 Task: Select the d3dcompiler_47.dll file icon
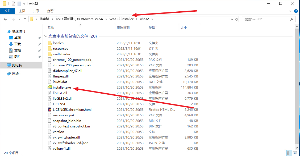point(49,71)
